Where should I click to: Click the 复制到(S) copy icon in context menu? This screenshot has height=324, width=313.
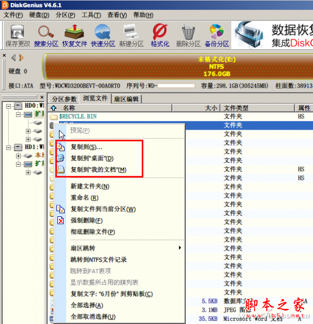tap(61, 147)
